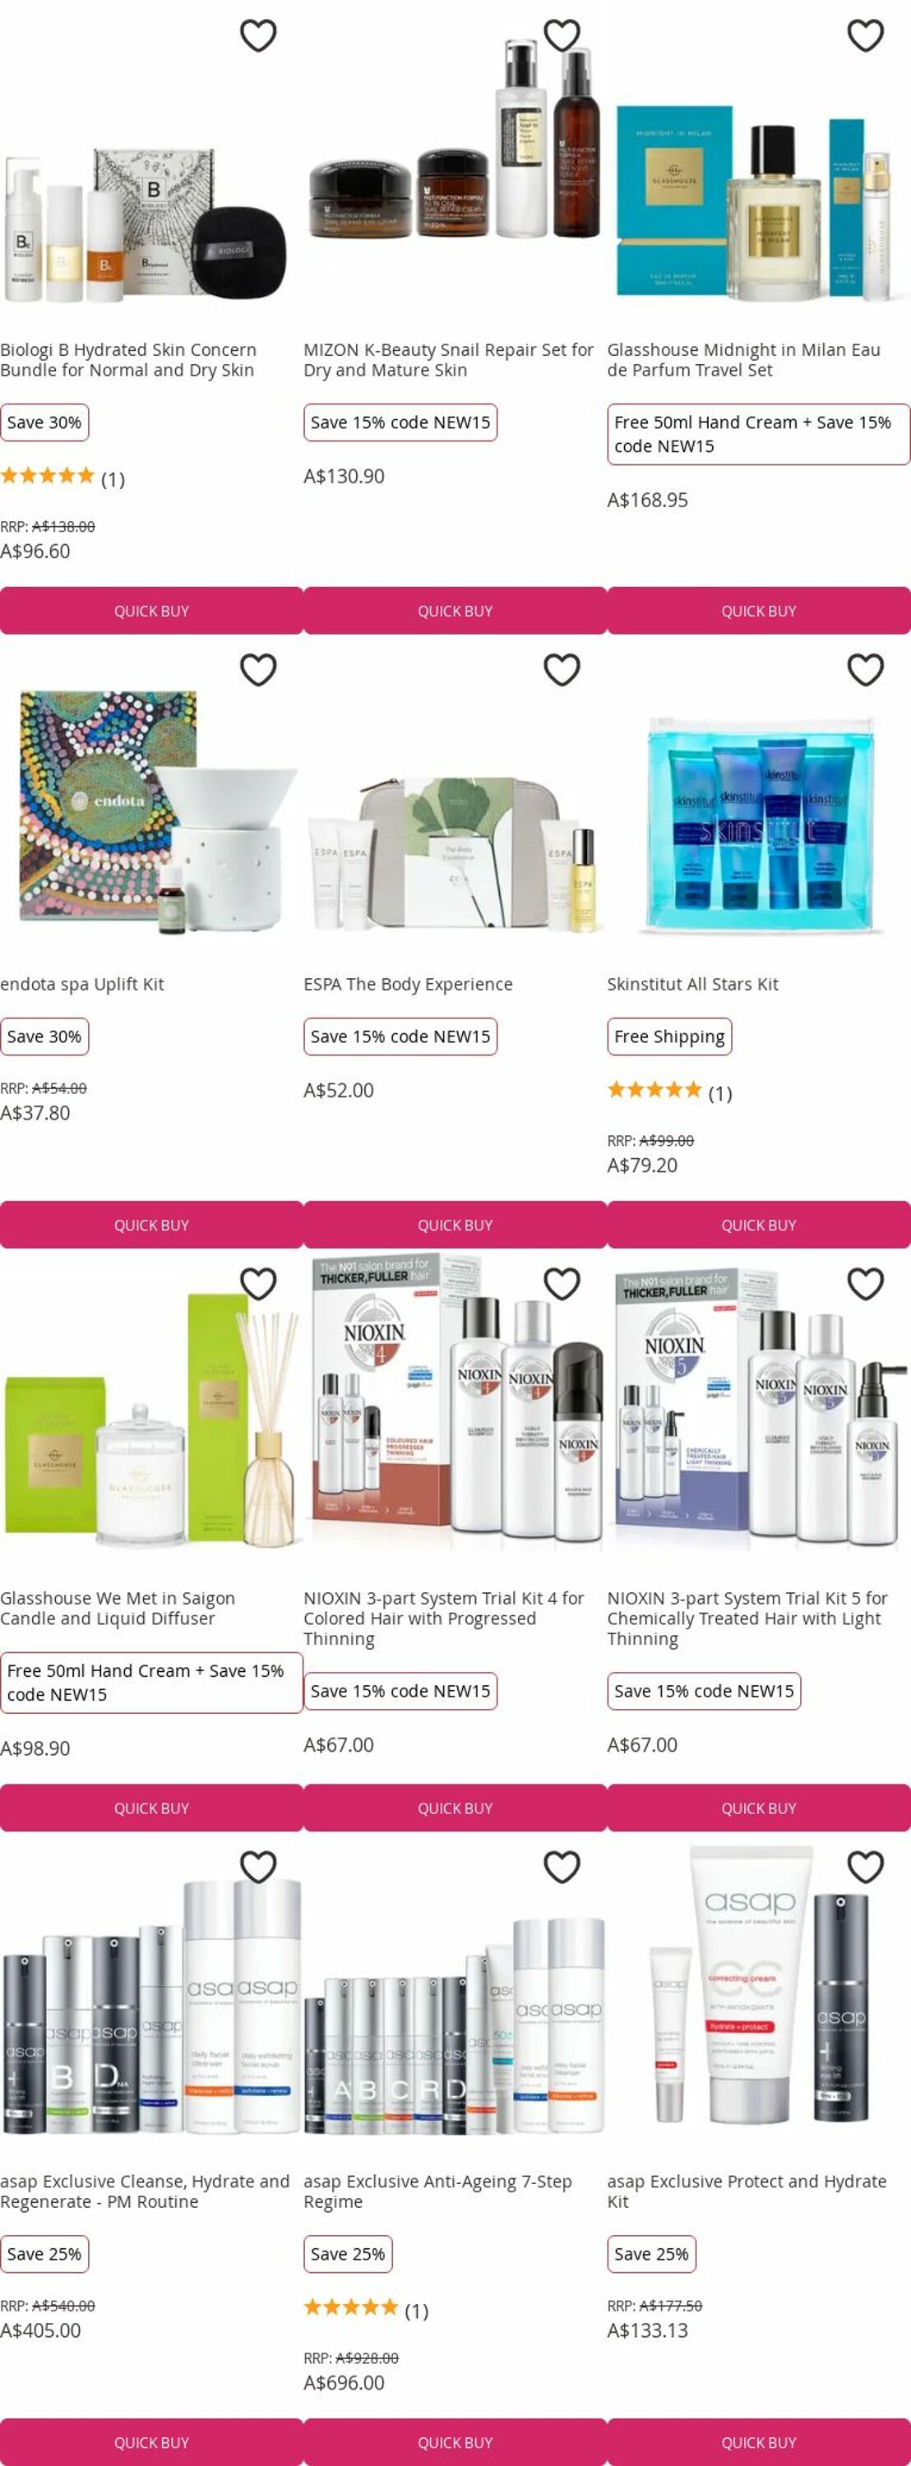
Task: Toggle wishlist for asap PM Routine set
Action: point(257,1866)
